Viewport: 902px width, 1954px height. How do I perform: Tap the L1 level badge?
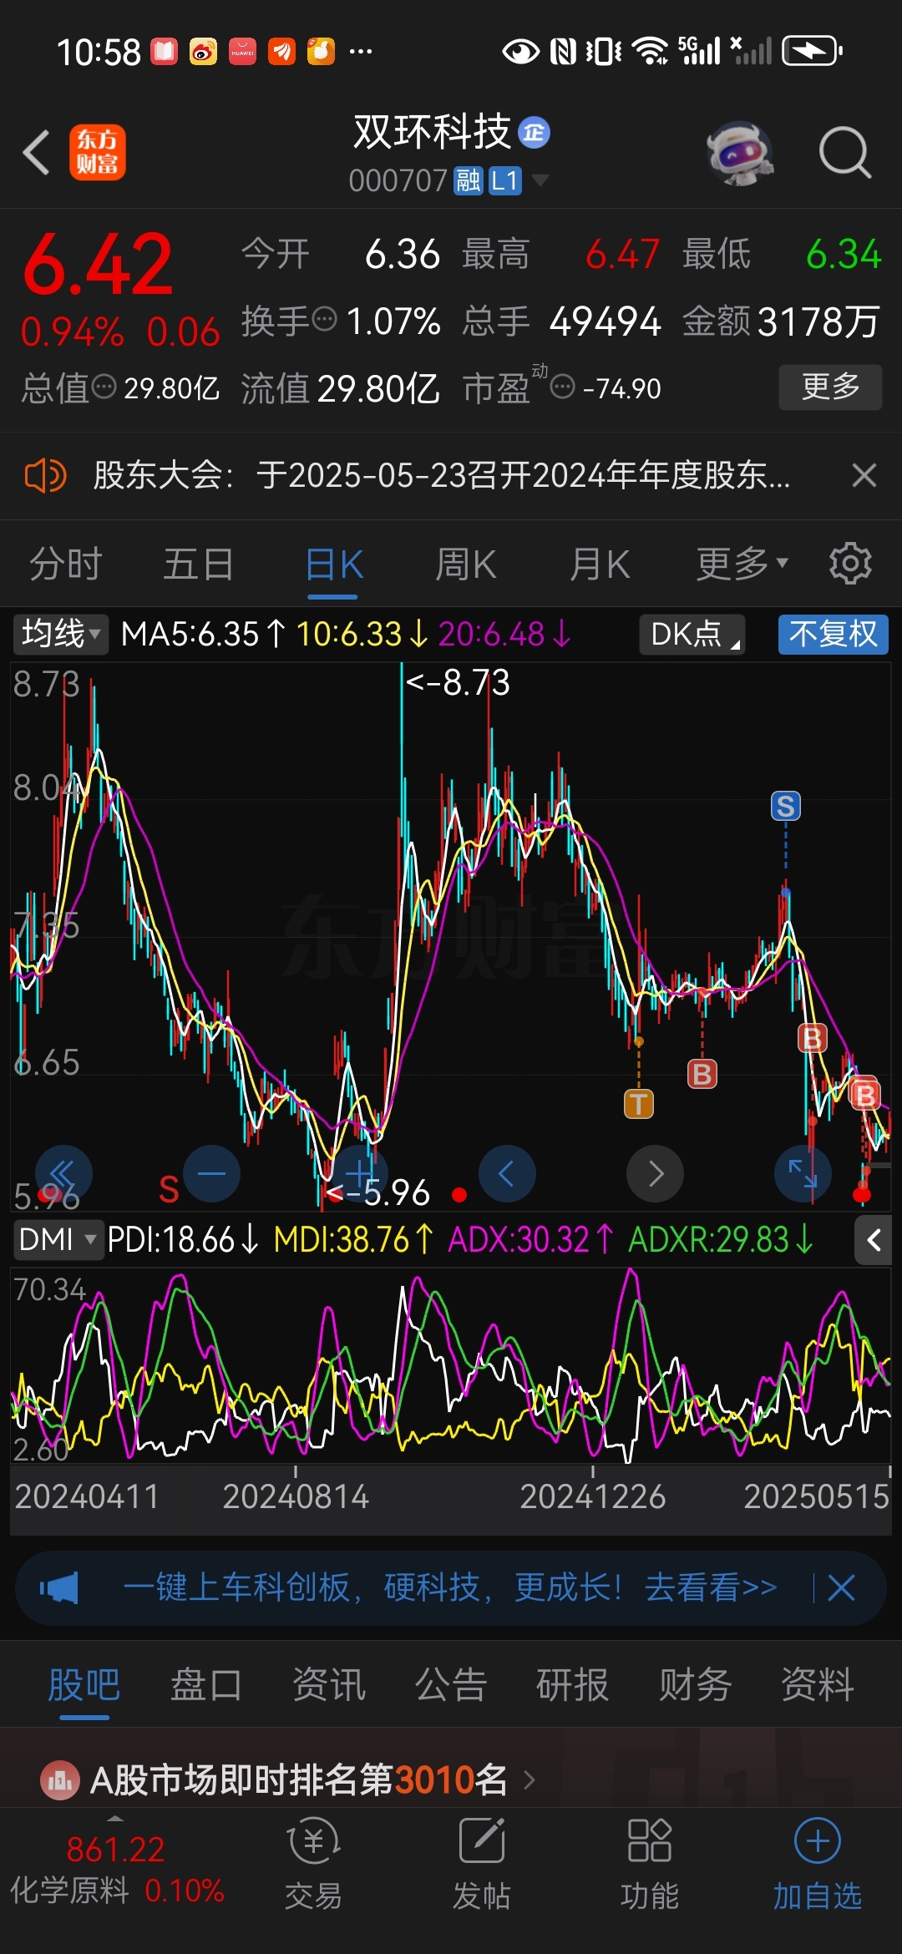click(x=505, y=180)
